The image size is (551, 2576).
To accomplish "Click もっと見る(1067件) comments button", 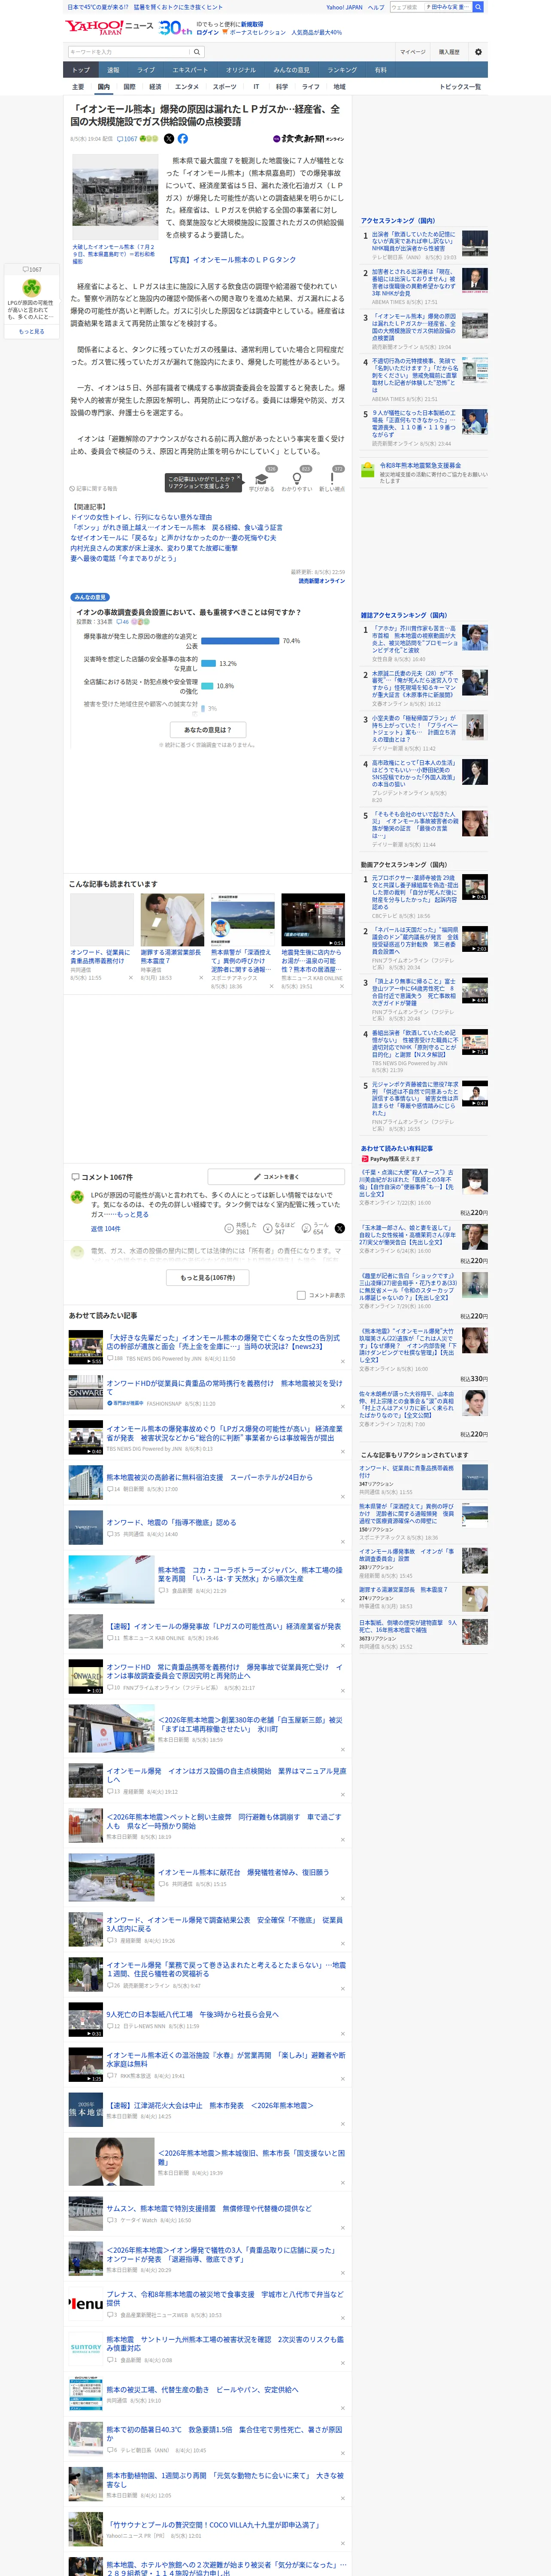I will pos(208,1278).
